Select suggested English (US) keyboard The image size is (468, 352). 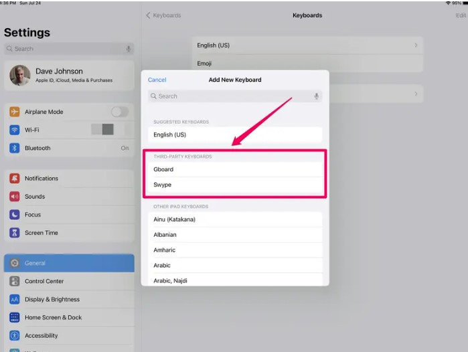(235, 135)
